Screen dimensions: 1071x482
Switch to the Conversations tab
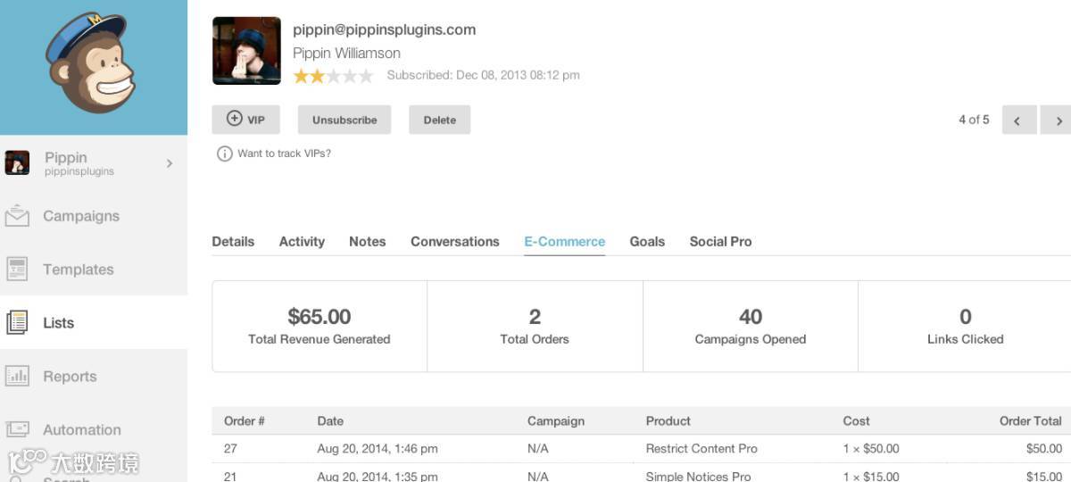(x=455, y=242)
